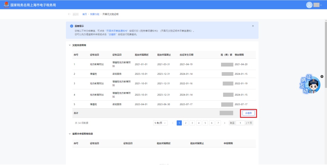Close the 温馨提示 notice banner
327x165 pixels.
tap(253, 26)
